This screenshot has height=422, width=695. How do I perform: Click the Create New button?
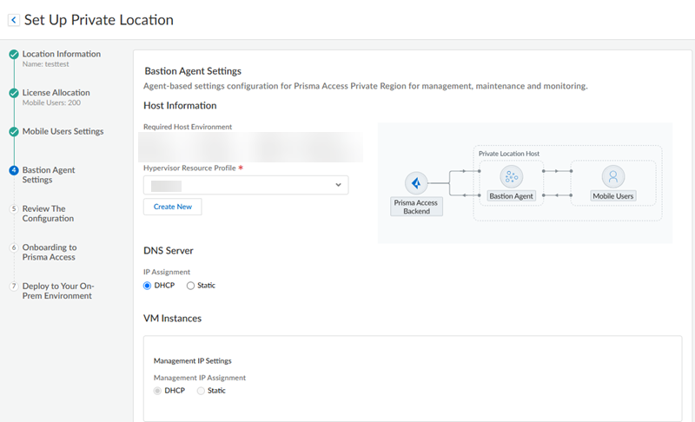[x=172, y=207]
